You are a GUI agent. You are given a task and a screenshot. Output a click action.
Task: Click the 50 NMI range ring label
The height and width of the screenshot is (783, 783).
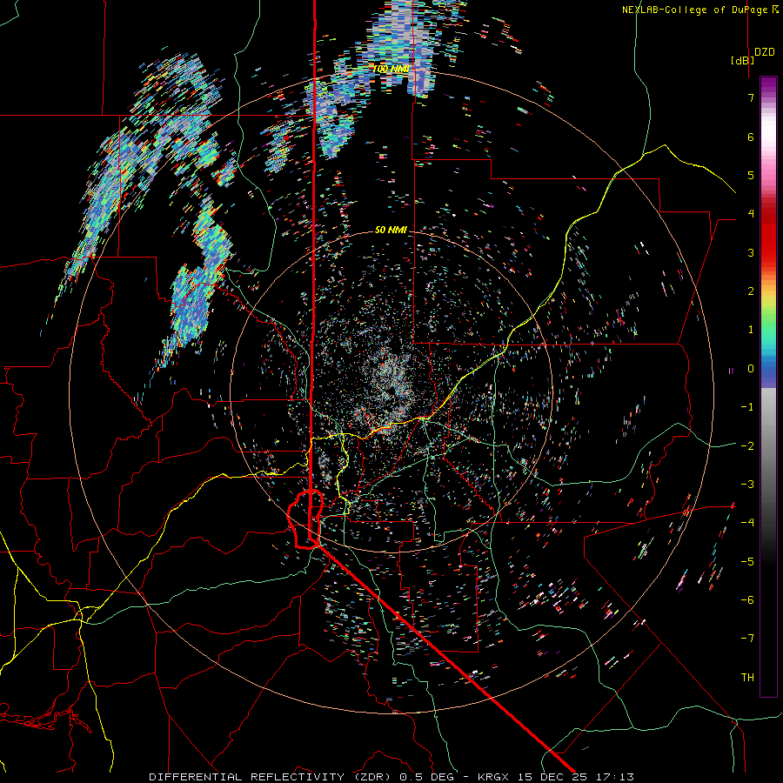point(391,230)
